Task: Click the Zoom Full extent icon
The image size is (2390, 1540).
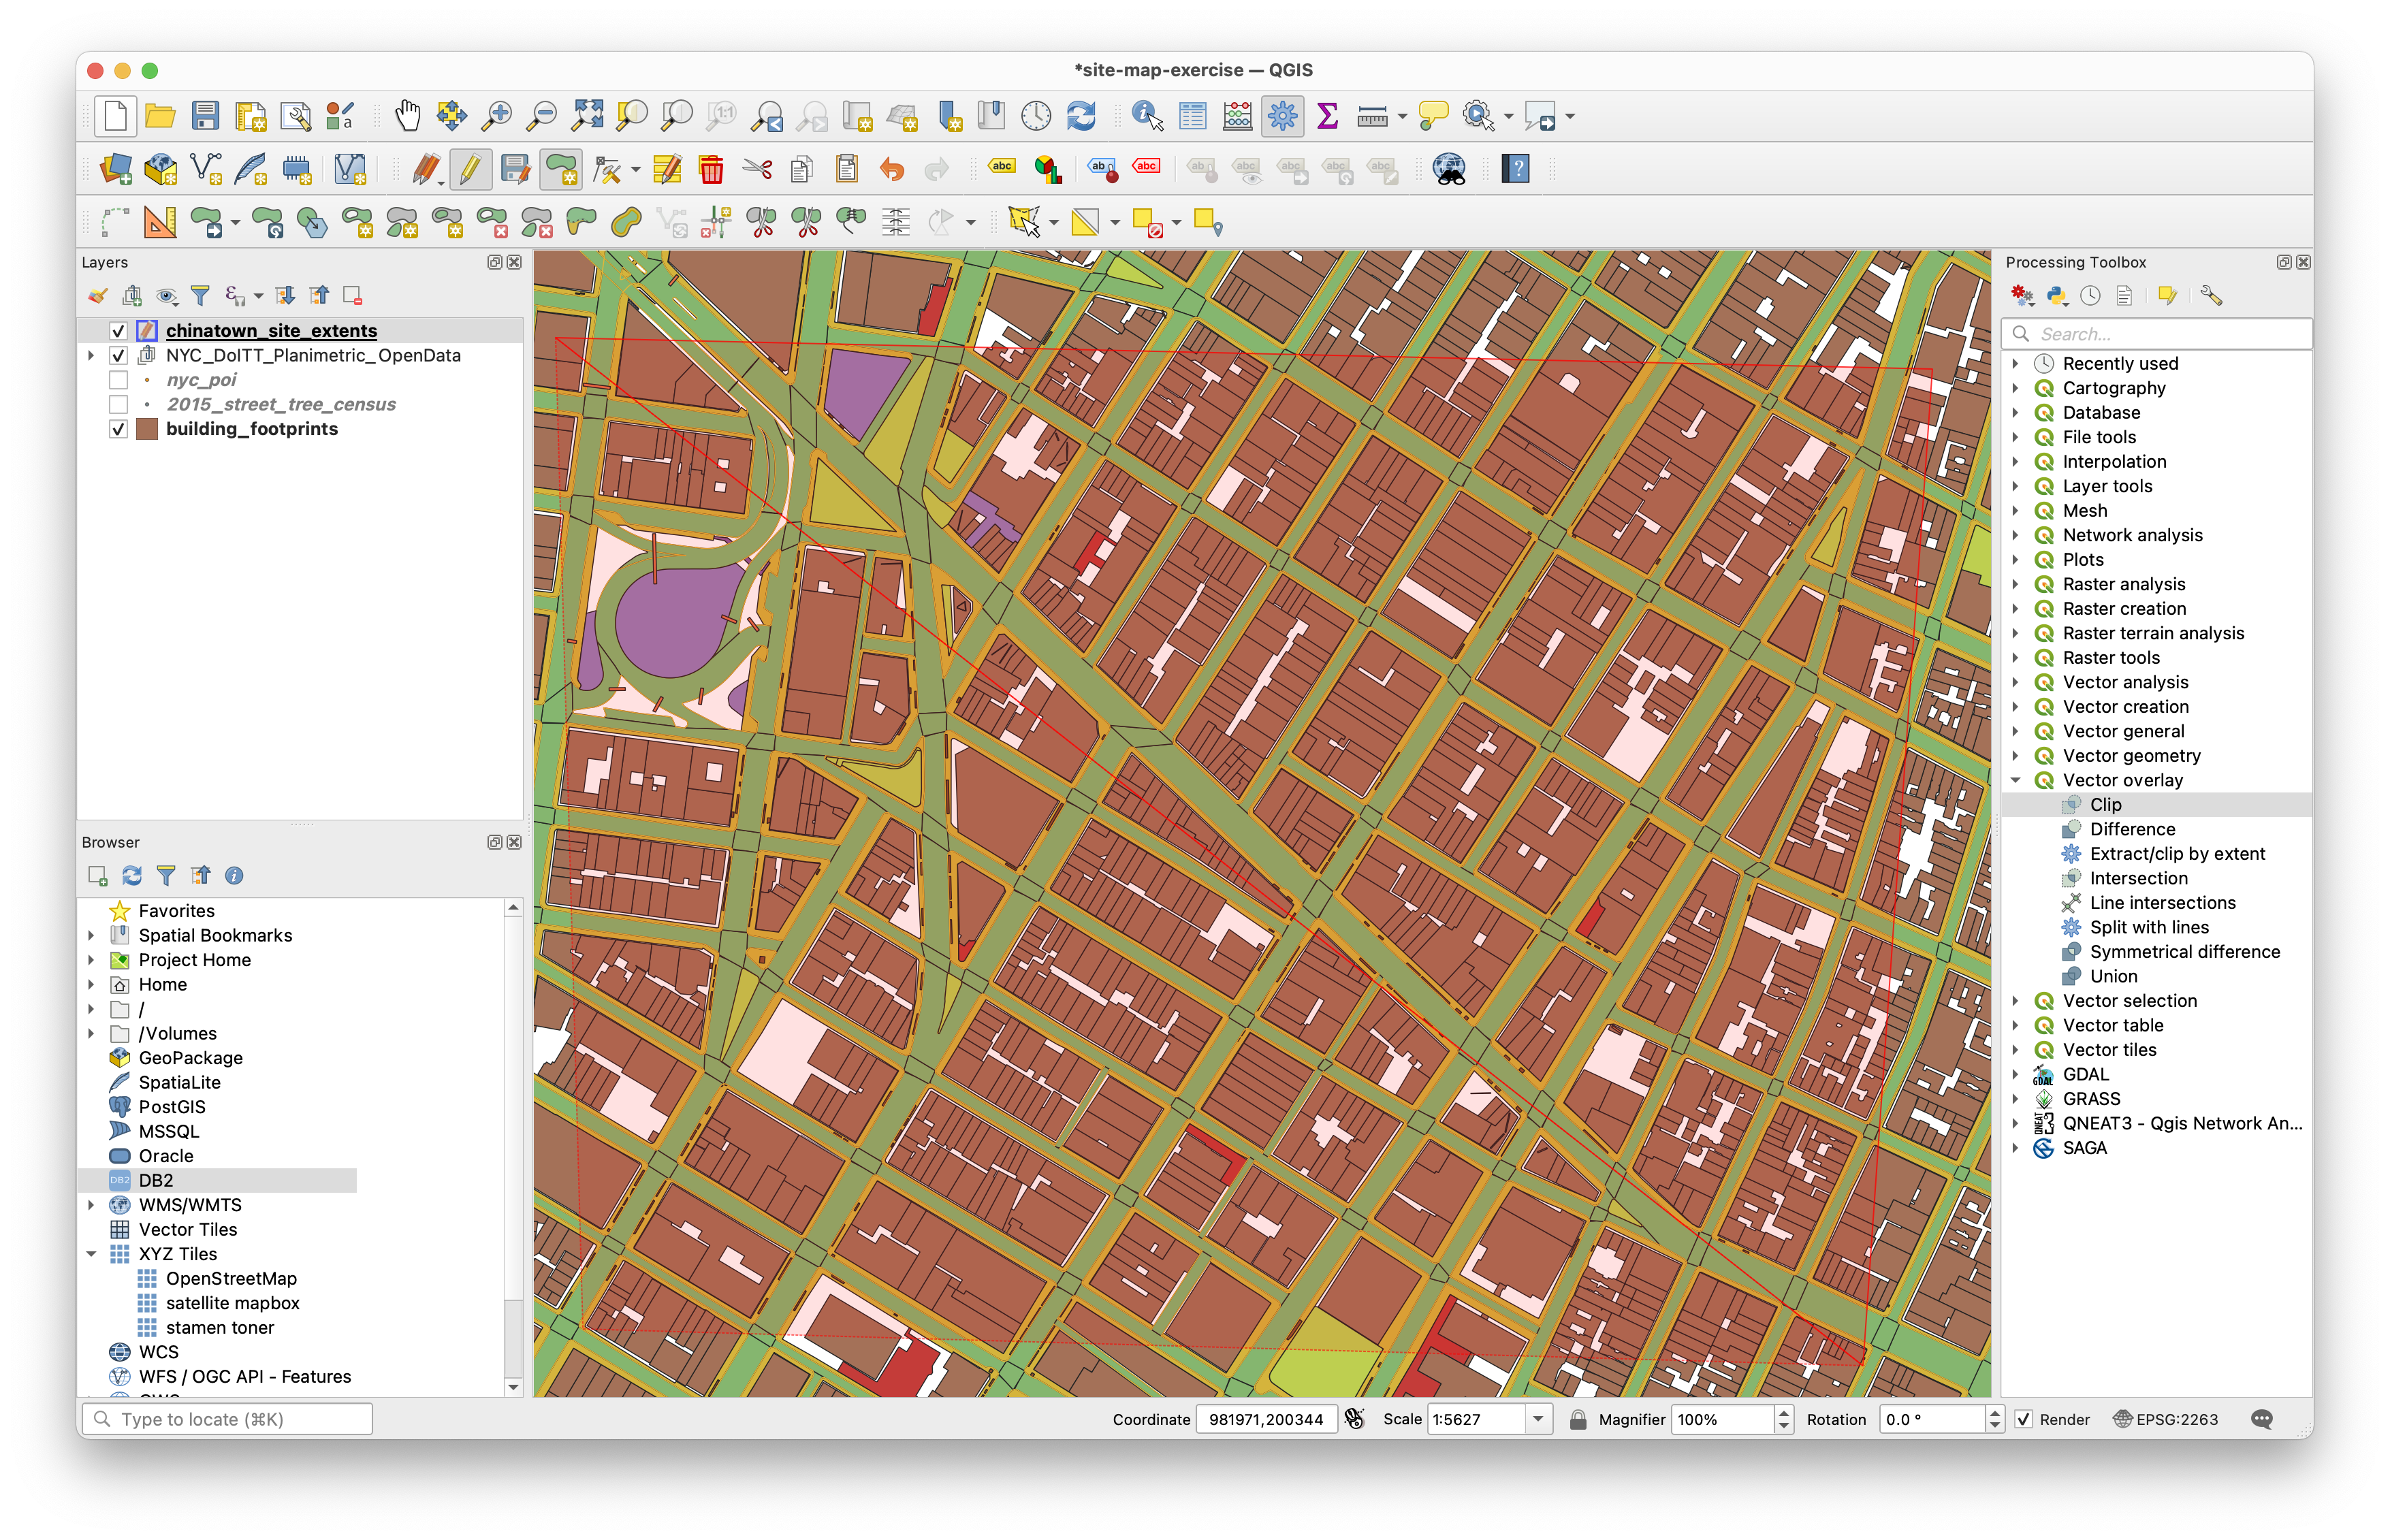Action: tap(587, 116)
